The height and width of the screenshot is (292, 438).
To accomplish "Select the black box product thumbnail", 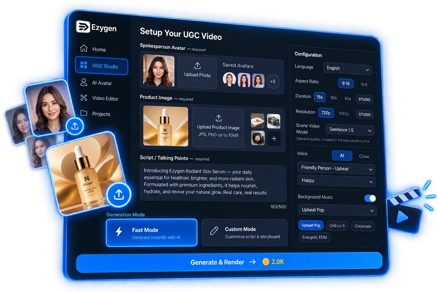I will (274, 122).
